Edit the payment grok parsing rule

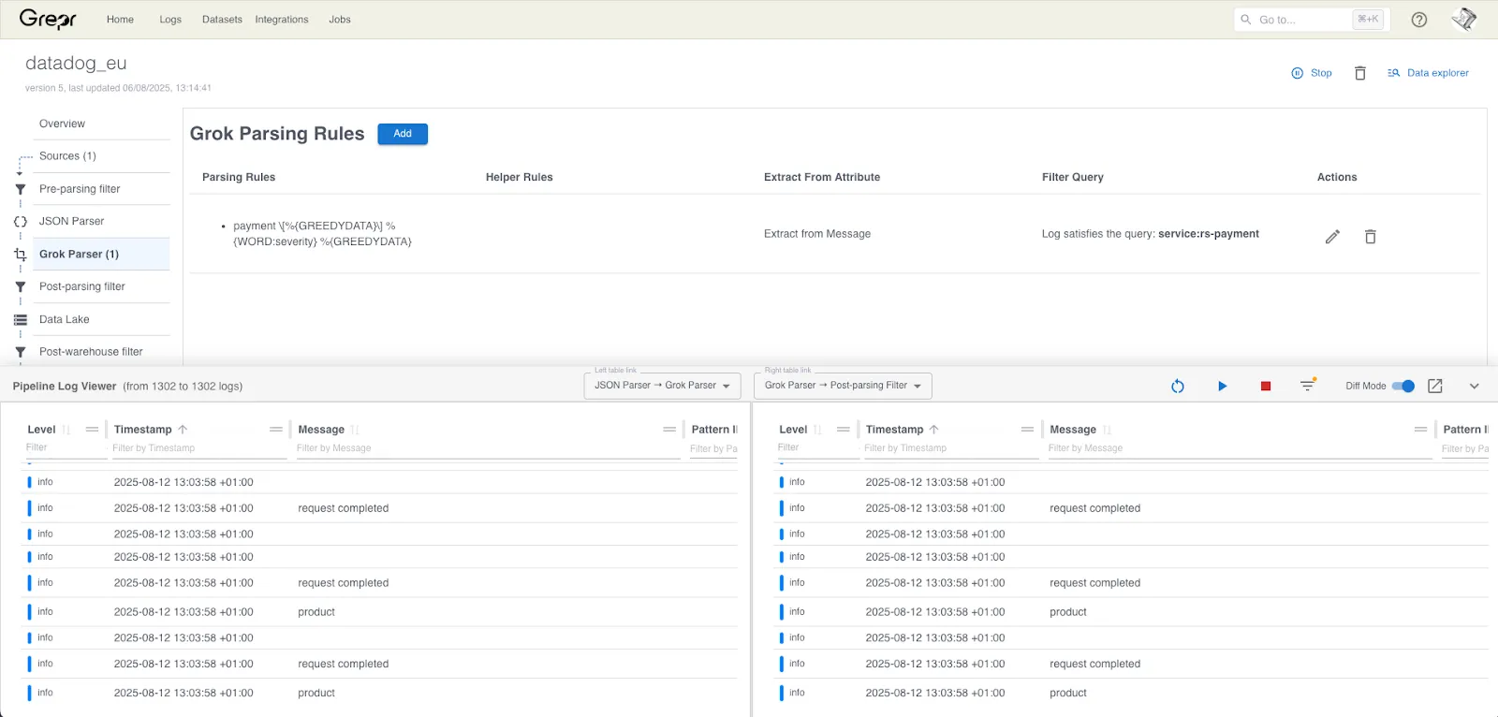click(1332, 237)
